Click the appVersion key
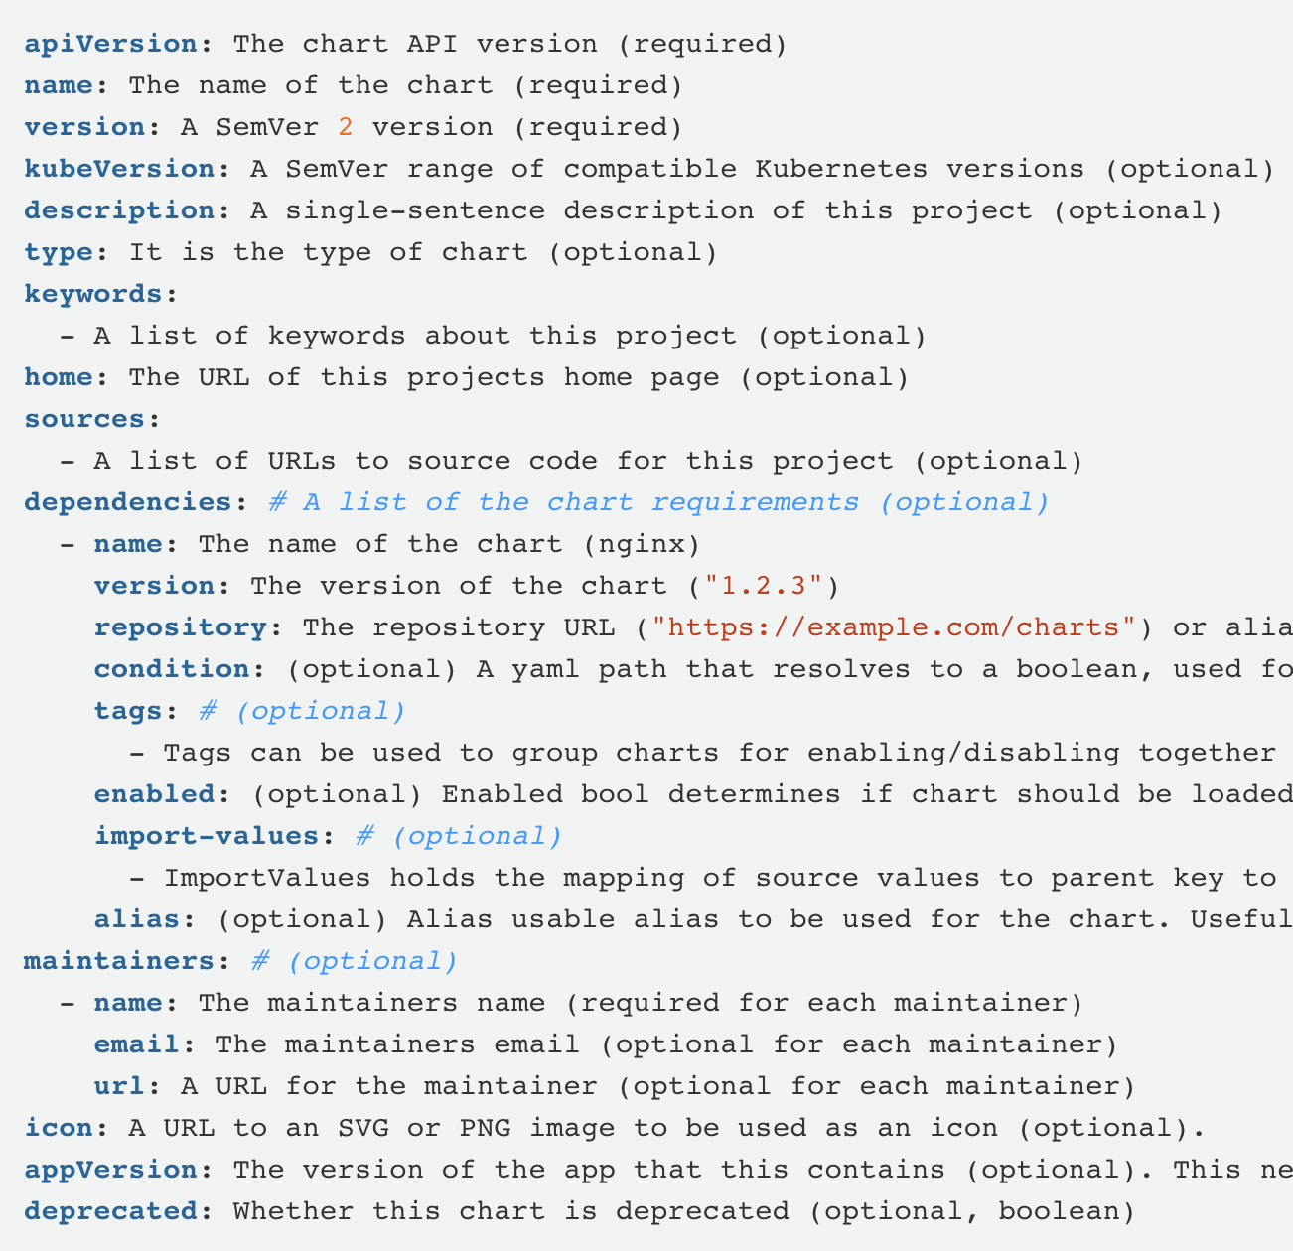1293x1251 pixels. point(110,1170)
